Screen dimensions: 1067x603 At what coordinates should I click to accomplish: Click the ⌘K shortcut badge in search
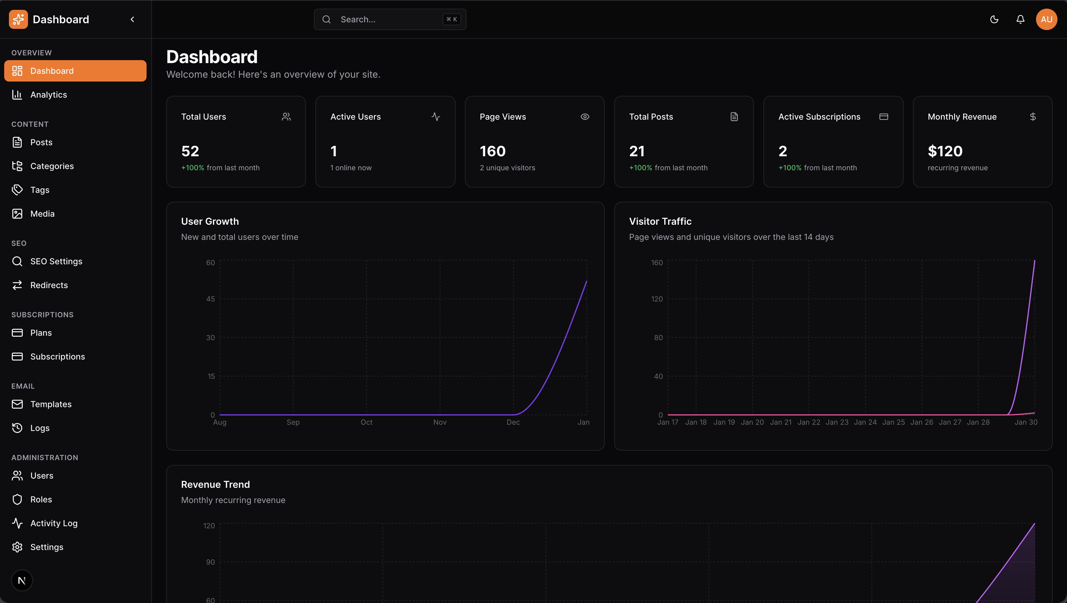pos(452,19)
